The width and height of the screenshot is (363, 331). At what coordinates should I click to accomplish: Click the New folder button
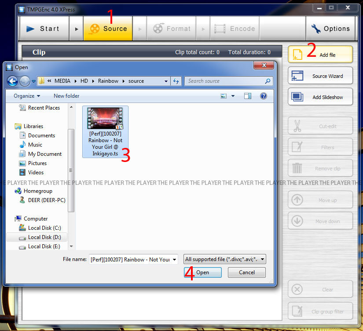pyautogui.click(x=66, y=96)
